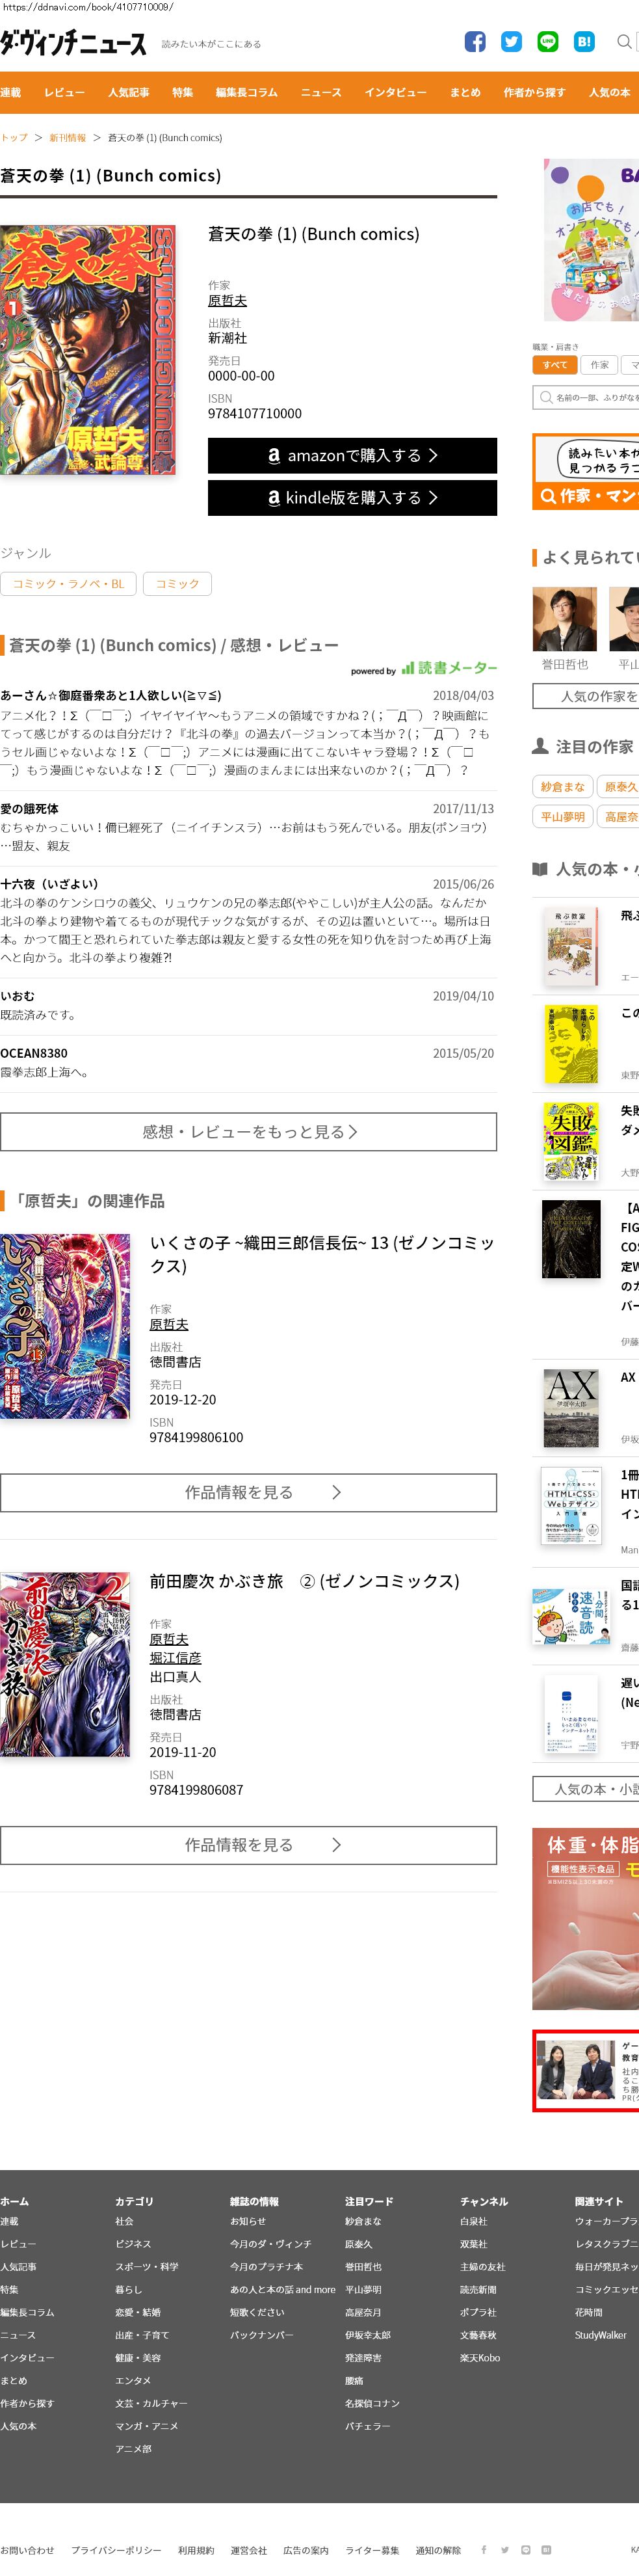639x2576 pixels.
Task: Click amazonで購入する button
Action: (352, 455)
